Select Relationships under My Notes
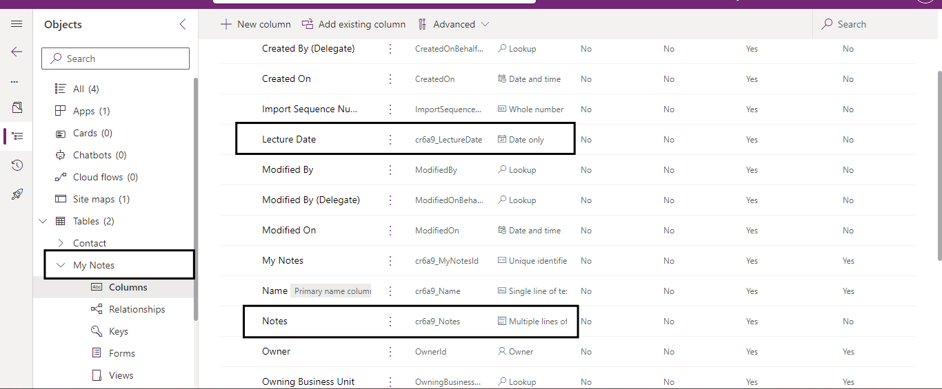 coord(137,309)
